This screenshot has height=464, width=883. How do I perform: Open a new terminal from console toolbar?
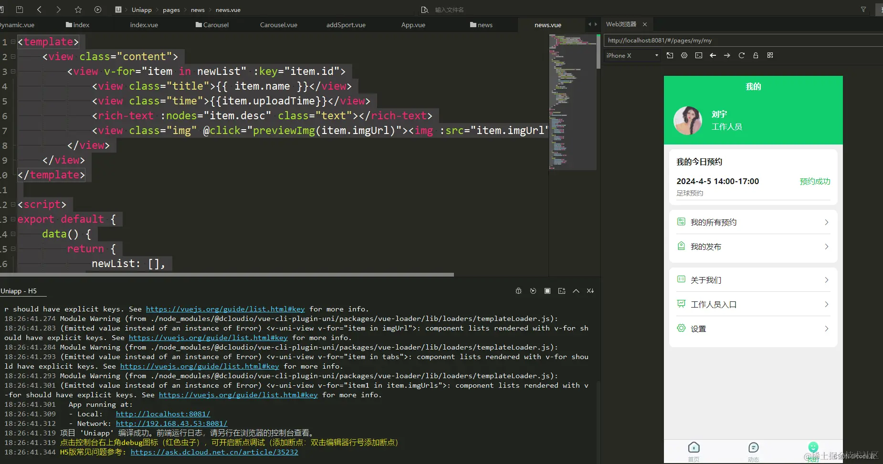562,291
